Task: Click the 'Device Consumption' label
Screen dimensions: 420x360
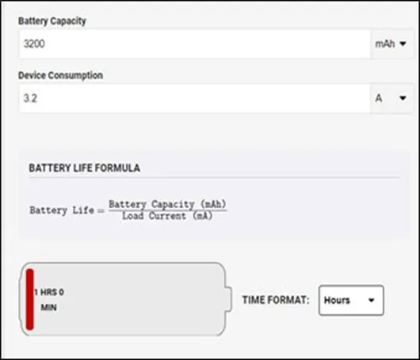Action: [60, 75]
